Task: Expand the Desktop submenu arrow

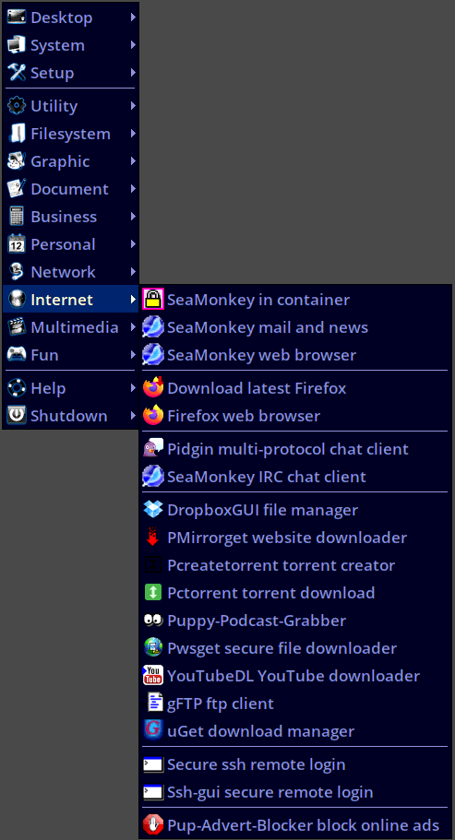Action: [x=132, y=18]
